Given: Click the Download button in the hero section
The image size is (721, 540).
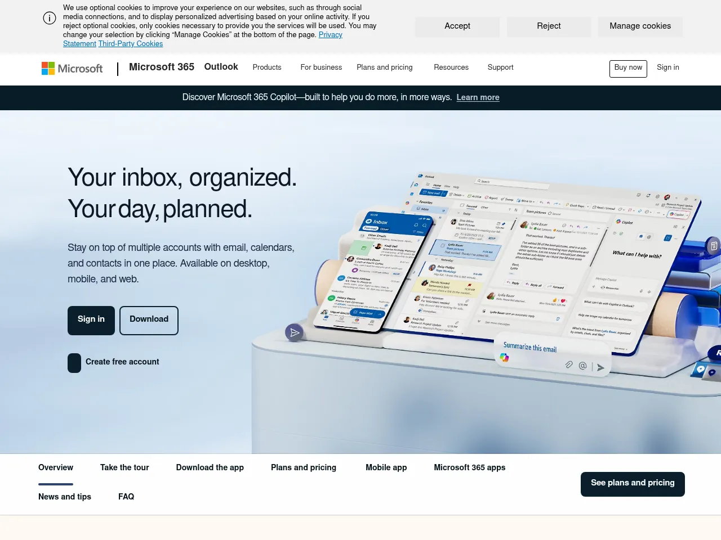Looking at the screenshot, I should coord(149,320).
